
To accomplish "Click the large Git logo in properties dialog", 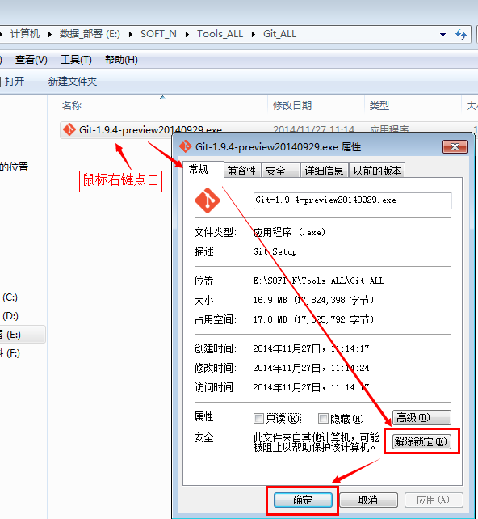I will point(208,200).
